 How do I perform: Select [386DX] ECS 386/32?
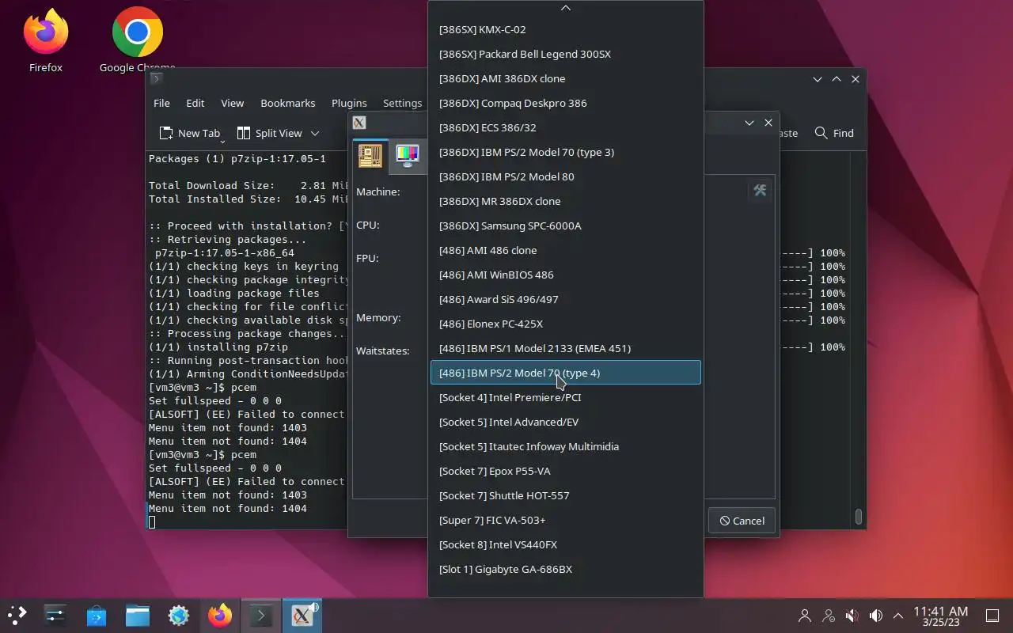point(565,127)
